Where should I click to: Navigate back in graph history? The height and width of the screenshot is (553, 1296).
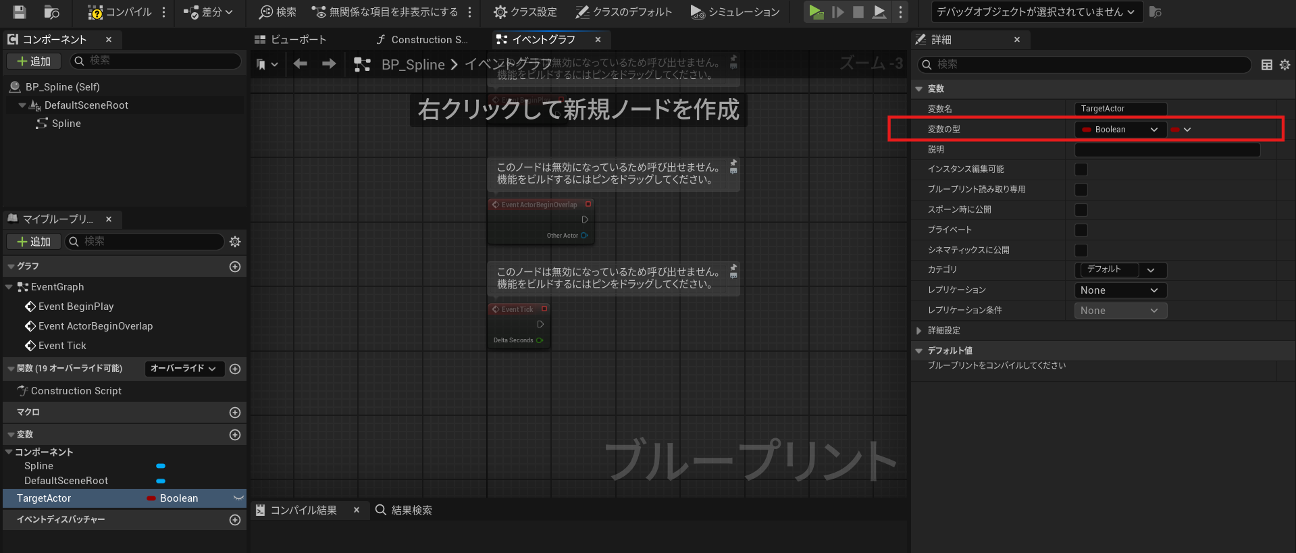[301, 63]
